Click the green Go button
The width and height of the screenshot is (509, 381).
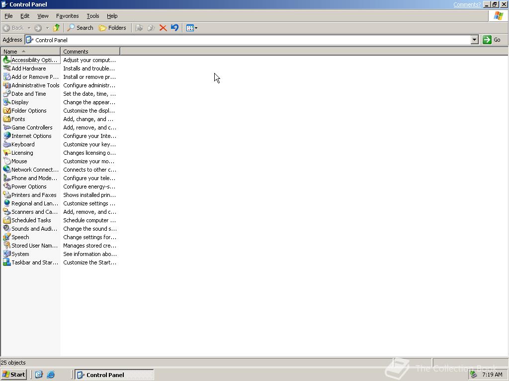(492, 40)
